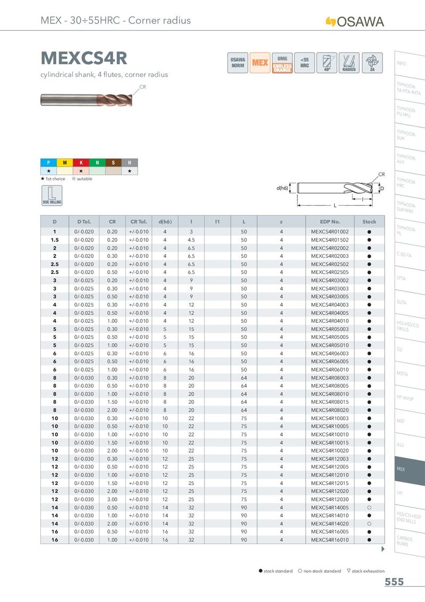Click the stock standard legend dot

[x=261, y=571]
